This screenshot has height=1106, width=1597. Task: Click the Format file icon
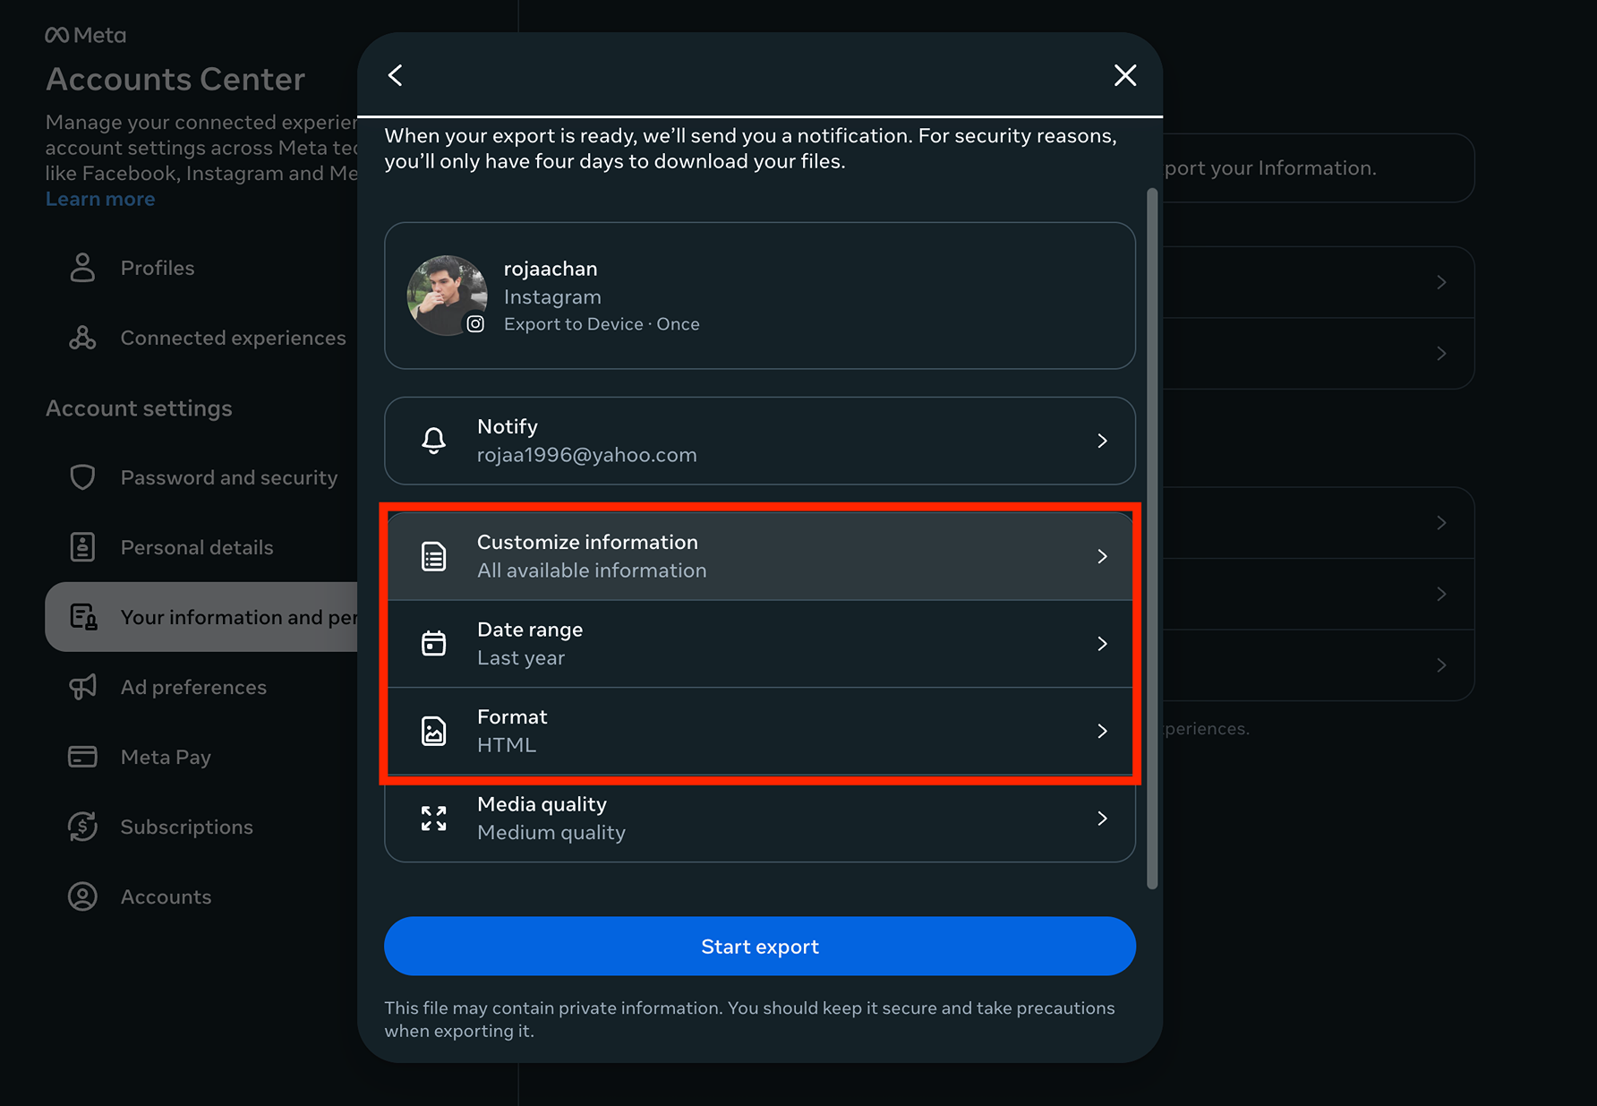[434, 731]
